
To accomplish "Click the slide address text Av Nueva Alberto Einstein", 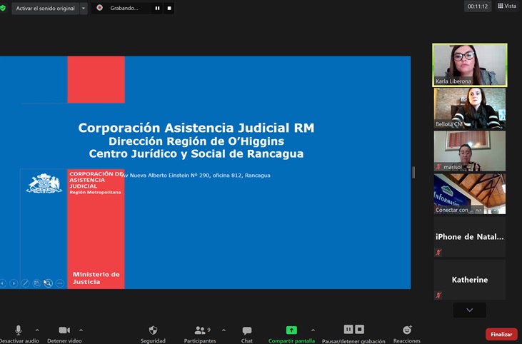I will click(196, 176).
